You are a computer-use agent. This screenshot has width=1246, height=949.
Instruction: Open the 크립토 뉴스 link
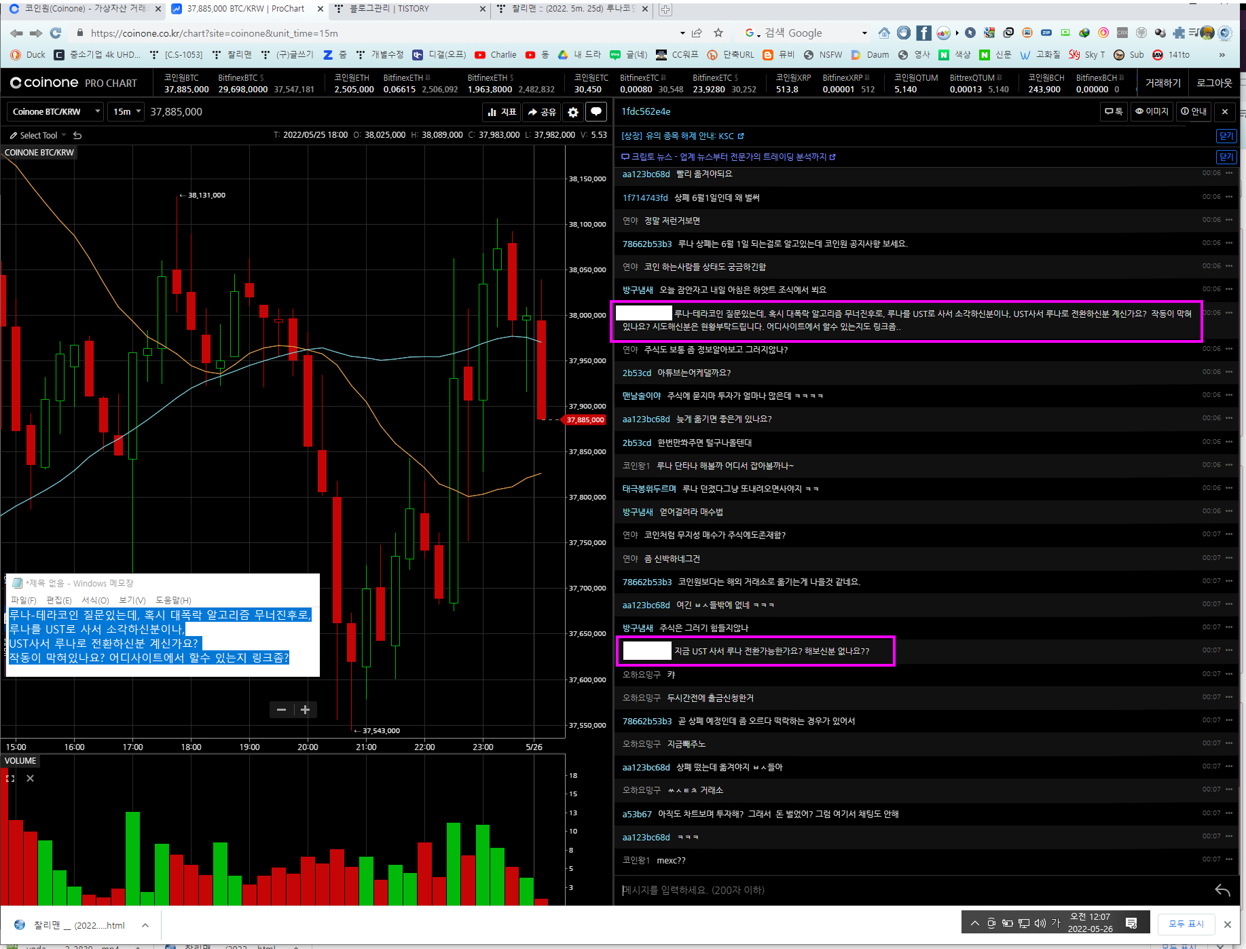[728, 157]
